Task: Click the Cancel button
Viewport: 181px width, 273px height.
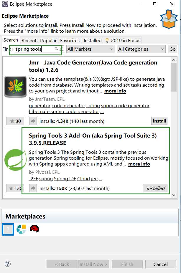Action: pos(161,264)
